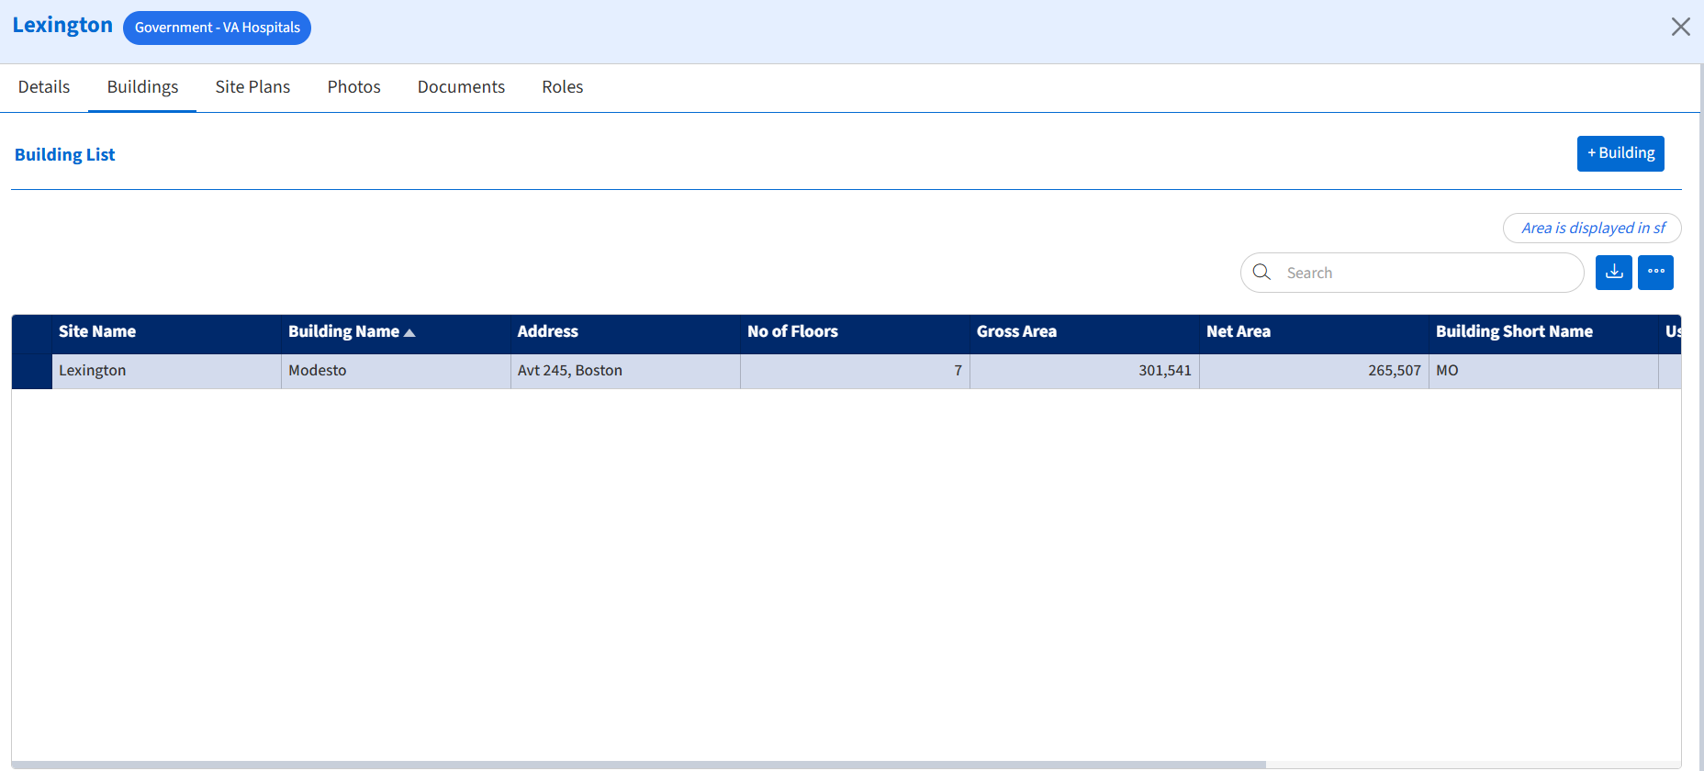The width and height of the screenshot is (1704, 771).
Task: Open the Site Plans tab
Action: 252,87
